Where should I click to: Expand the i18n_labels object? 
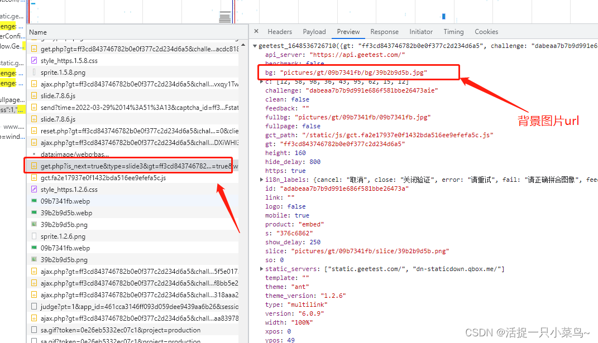(x=262, y=180)
